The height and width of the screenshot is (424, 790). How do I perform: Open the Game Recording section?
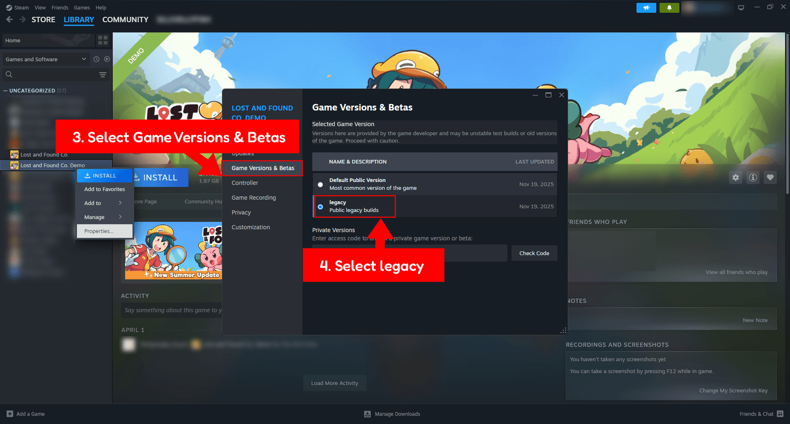coord(254,198)
